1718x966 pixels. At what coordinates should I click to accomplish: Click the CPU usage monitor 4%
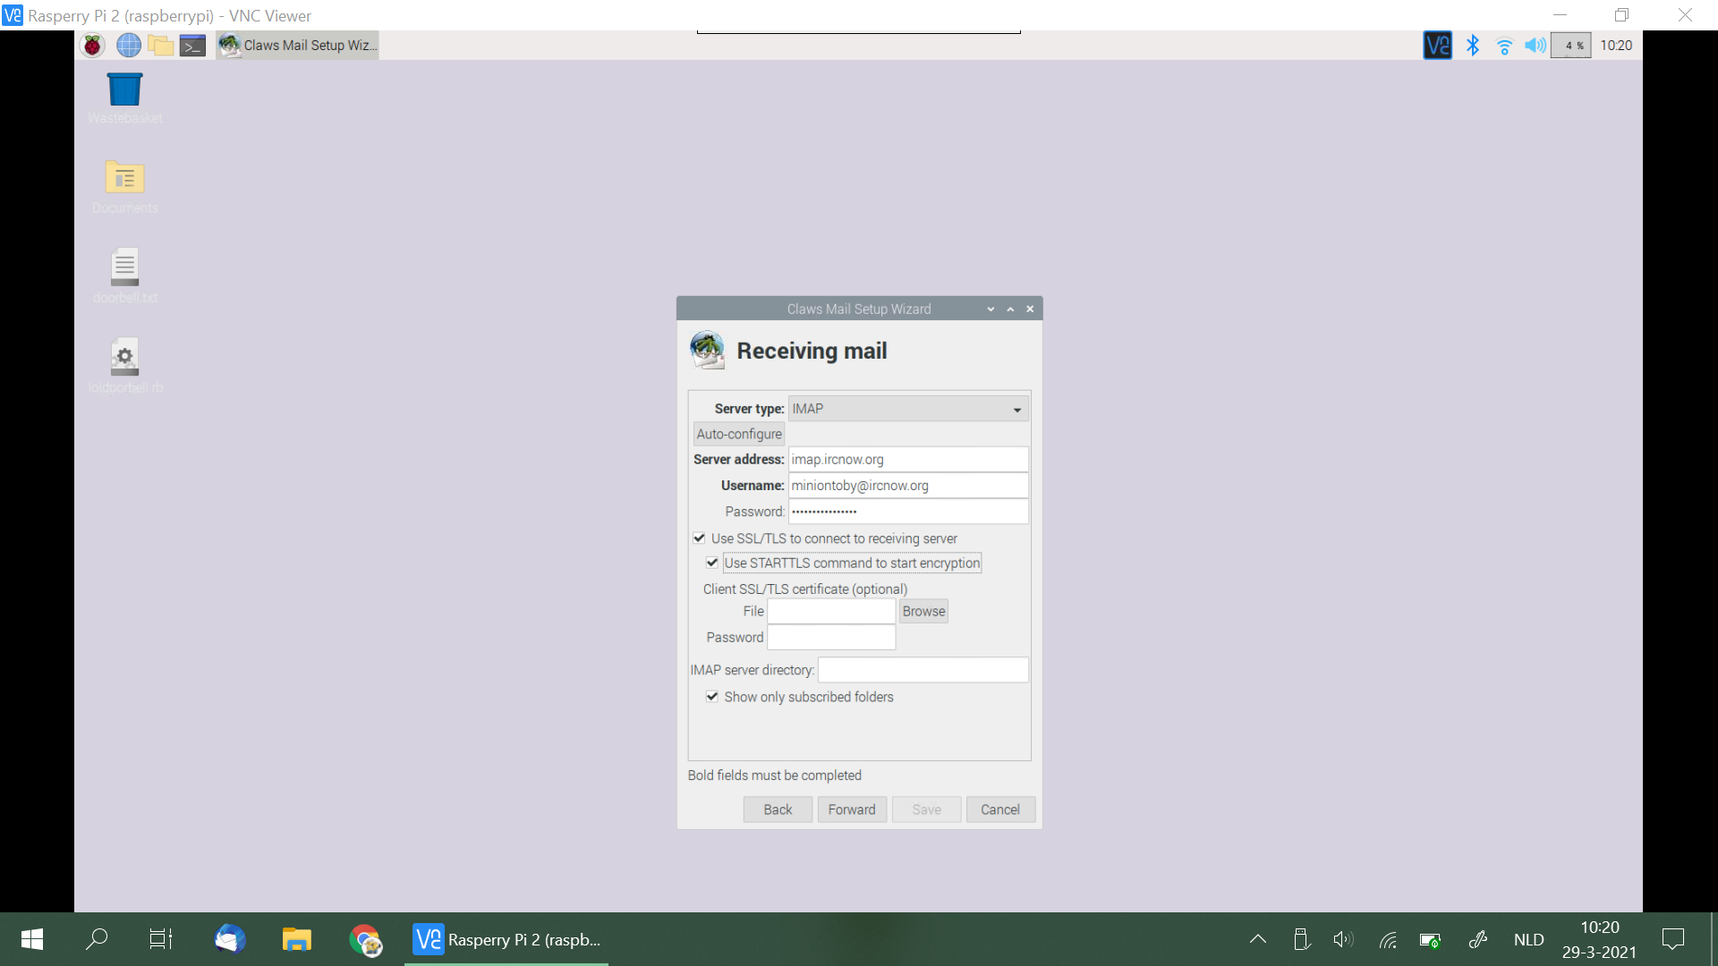coord(1571,45)
